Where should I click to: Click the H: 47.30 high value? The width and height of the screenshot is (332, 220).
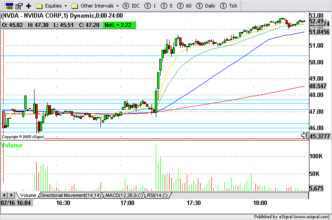click(x=38, y=25)
